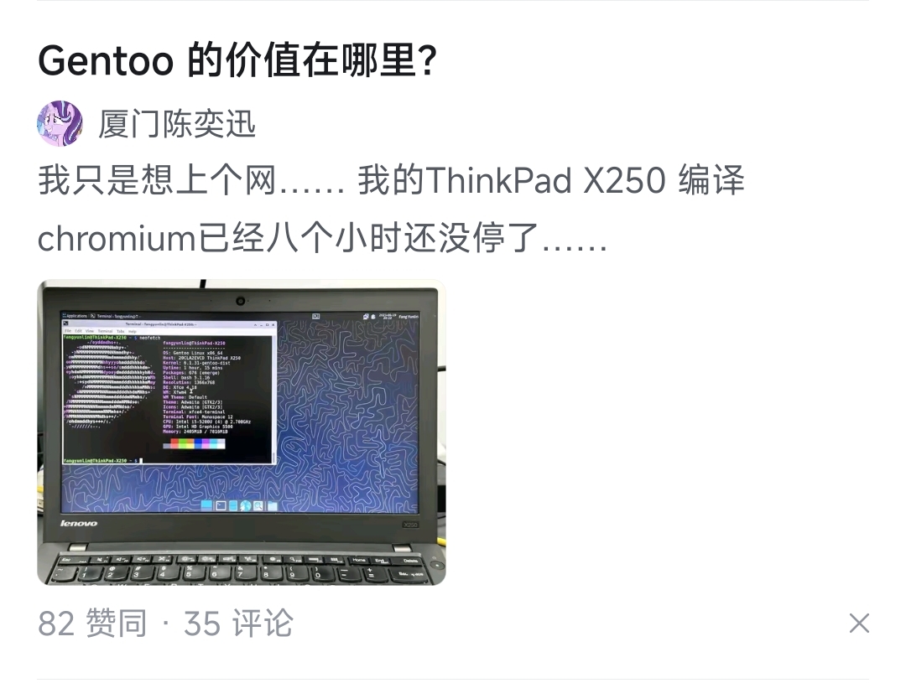Click the terminal window's vertical scrollbar
Viewport: 906px width, 683px height.
tap(274, 399)
